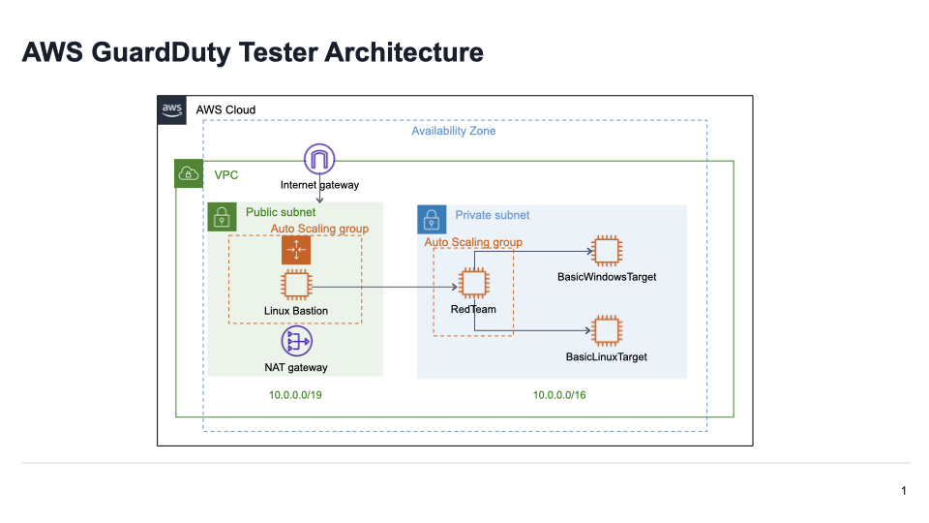Click the BasicLinuxTarget label
This screenshot has width=929, height=523.
(x=607, y=357)
